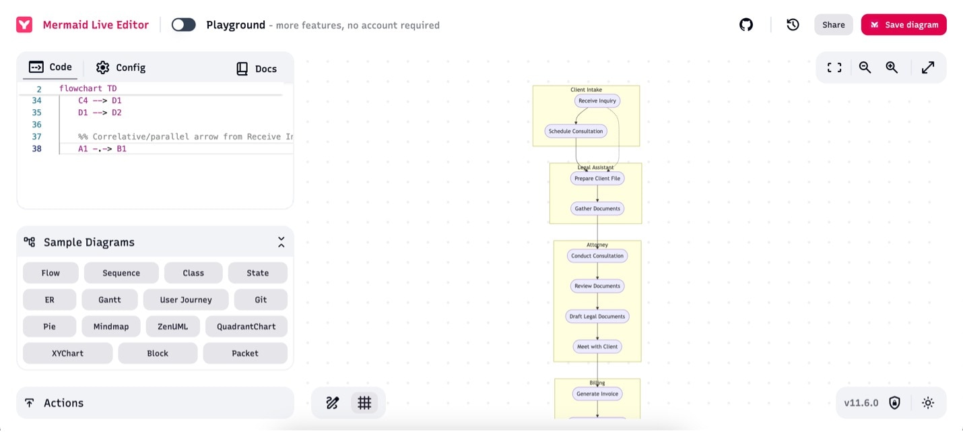The height and width of the screenshot is (432, 963).
Task: Load the QuadrantChart sample diagram
Action: pyautogui.click(x=246, y=326)
